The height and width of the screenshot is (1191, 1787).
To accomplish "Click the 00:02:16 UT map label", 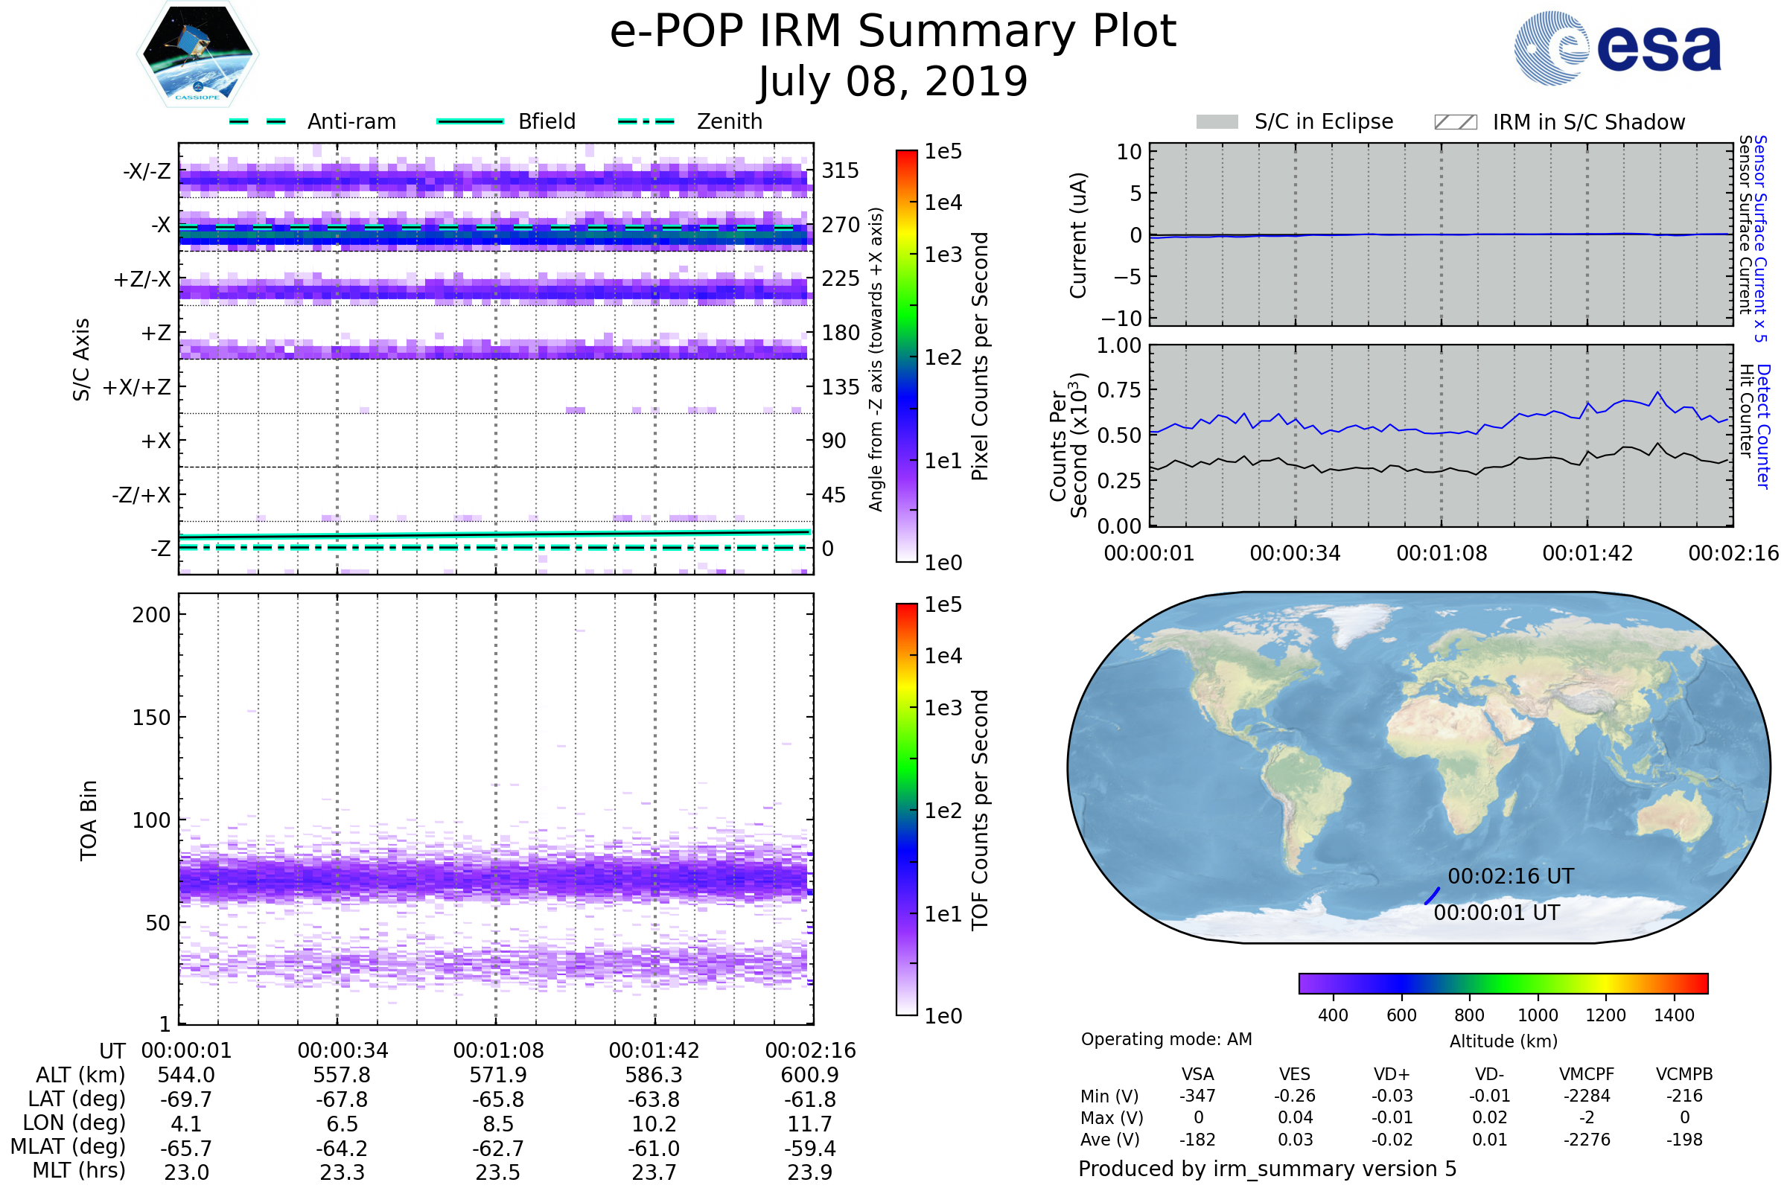I will coord(1511,877).
